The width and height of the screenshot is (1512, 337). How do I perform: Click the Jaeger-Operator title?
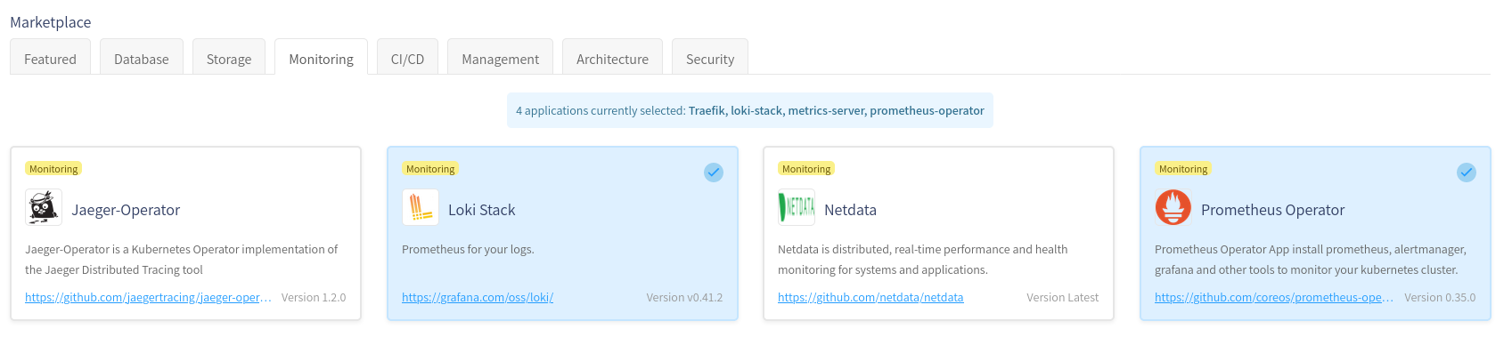click(126, 210)
